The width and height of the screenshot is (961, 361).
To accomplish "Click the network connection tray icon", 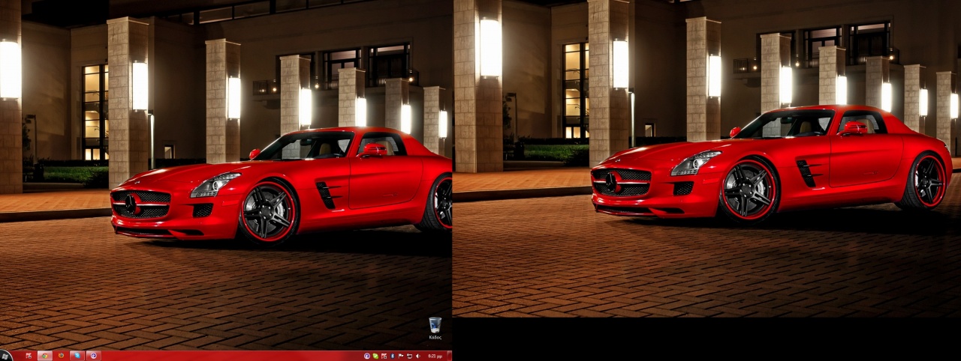I will click(409, 356).
